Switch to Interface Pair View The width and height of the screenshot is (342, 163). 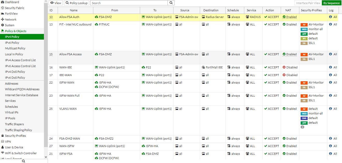tap(308, 3)
